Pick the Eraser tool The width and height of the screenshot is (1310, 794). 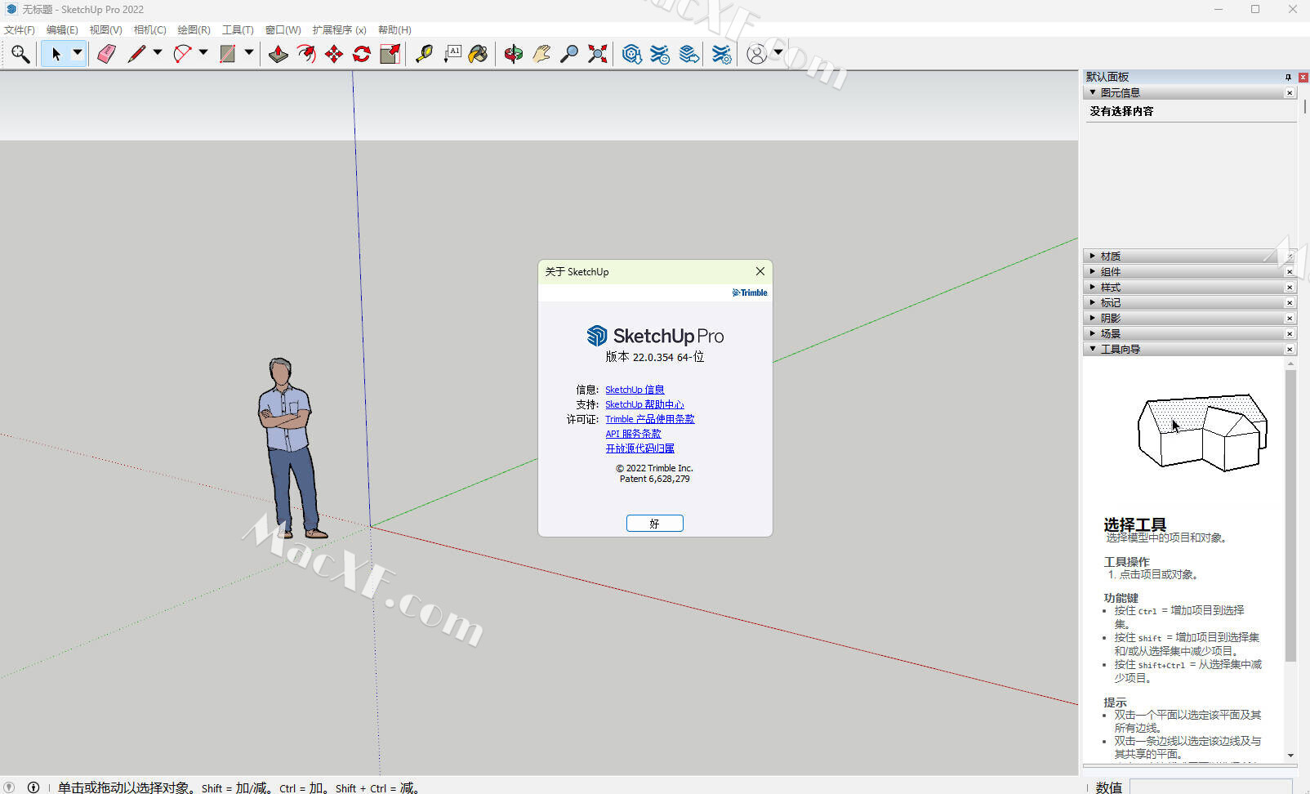coord(107,54)
